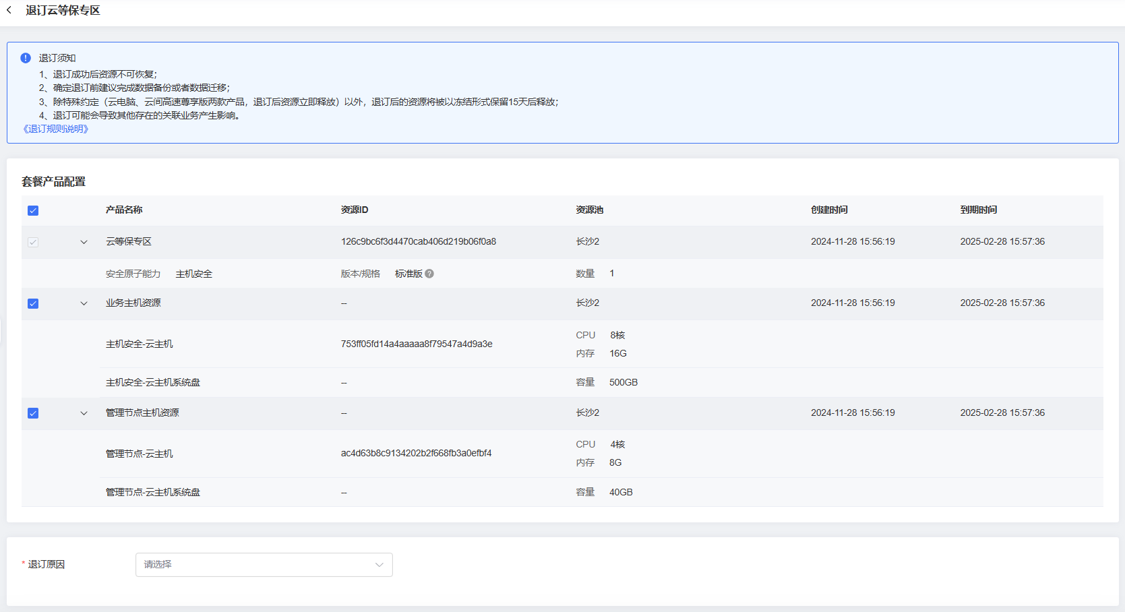Click the 资源ID column header
The height and width of the screenshot is (612, 1125).
(355, 210)
